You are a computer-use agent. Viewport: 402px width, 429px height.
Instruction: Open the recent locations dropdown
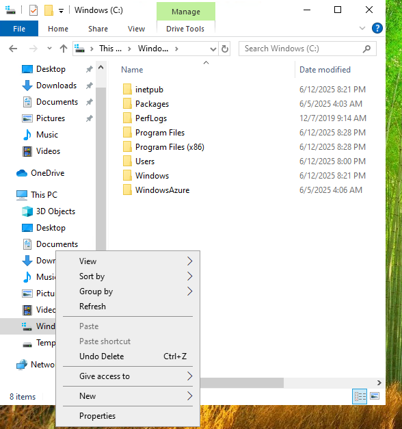(49, 49)
